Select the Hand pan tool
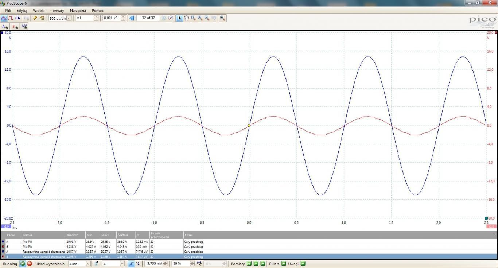Viewport: 498px width, 268px height. pyautogui.click(x=186, y=18)
